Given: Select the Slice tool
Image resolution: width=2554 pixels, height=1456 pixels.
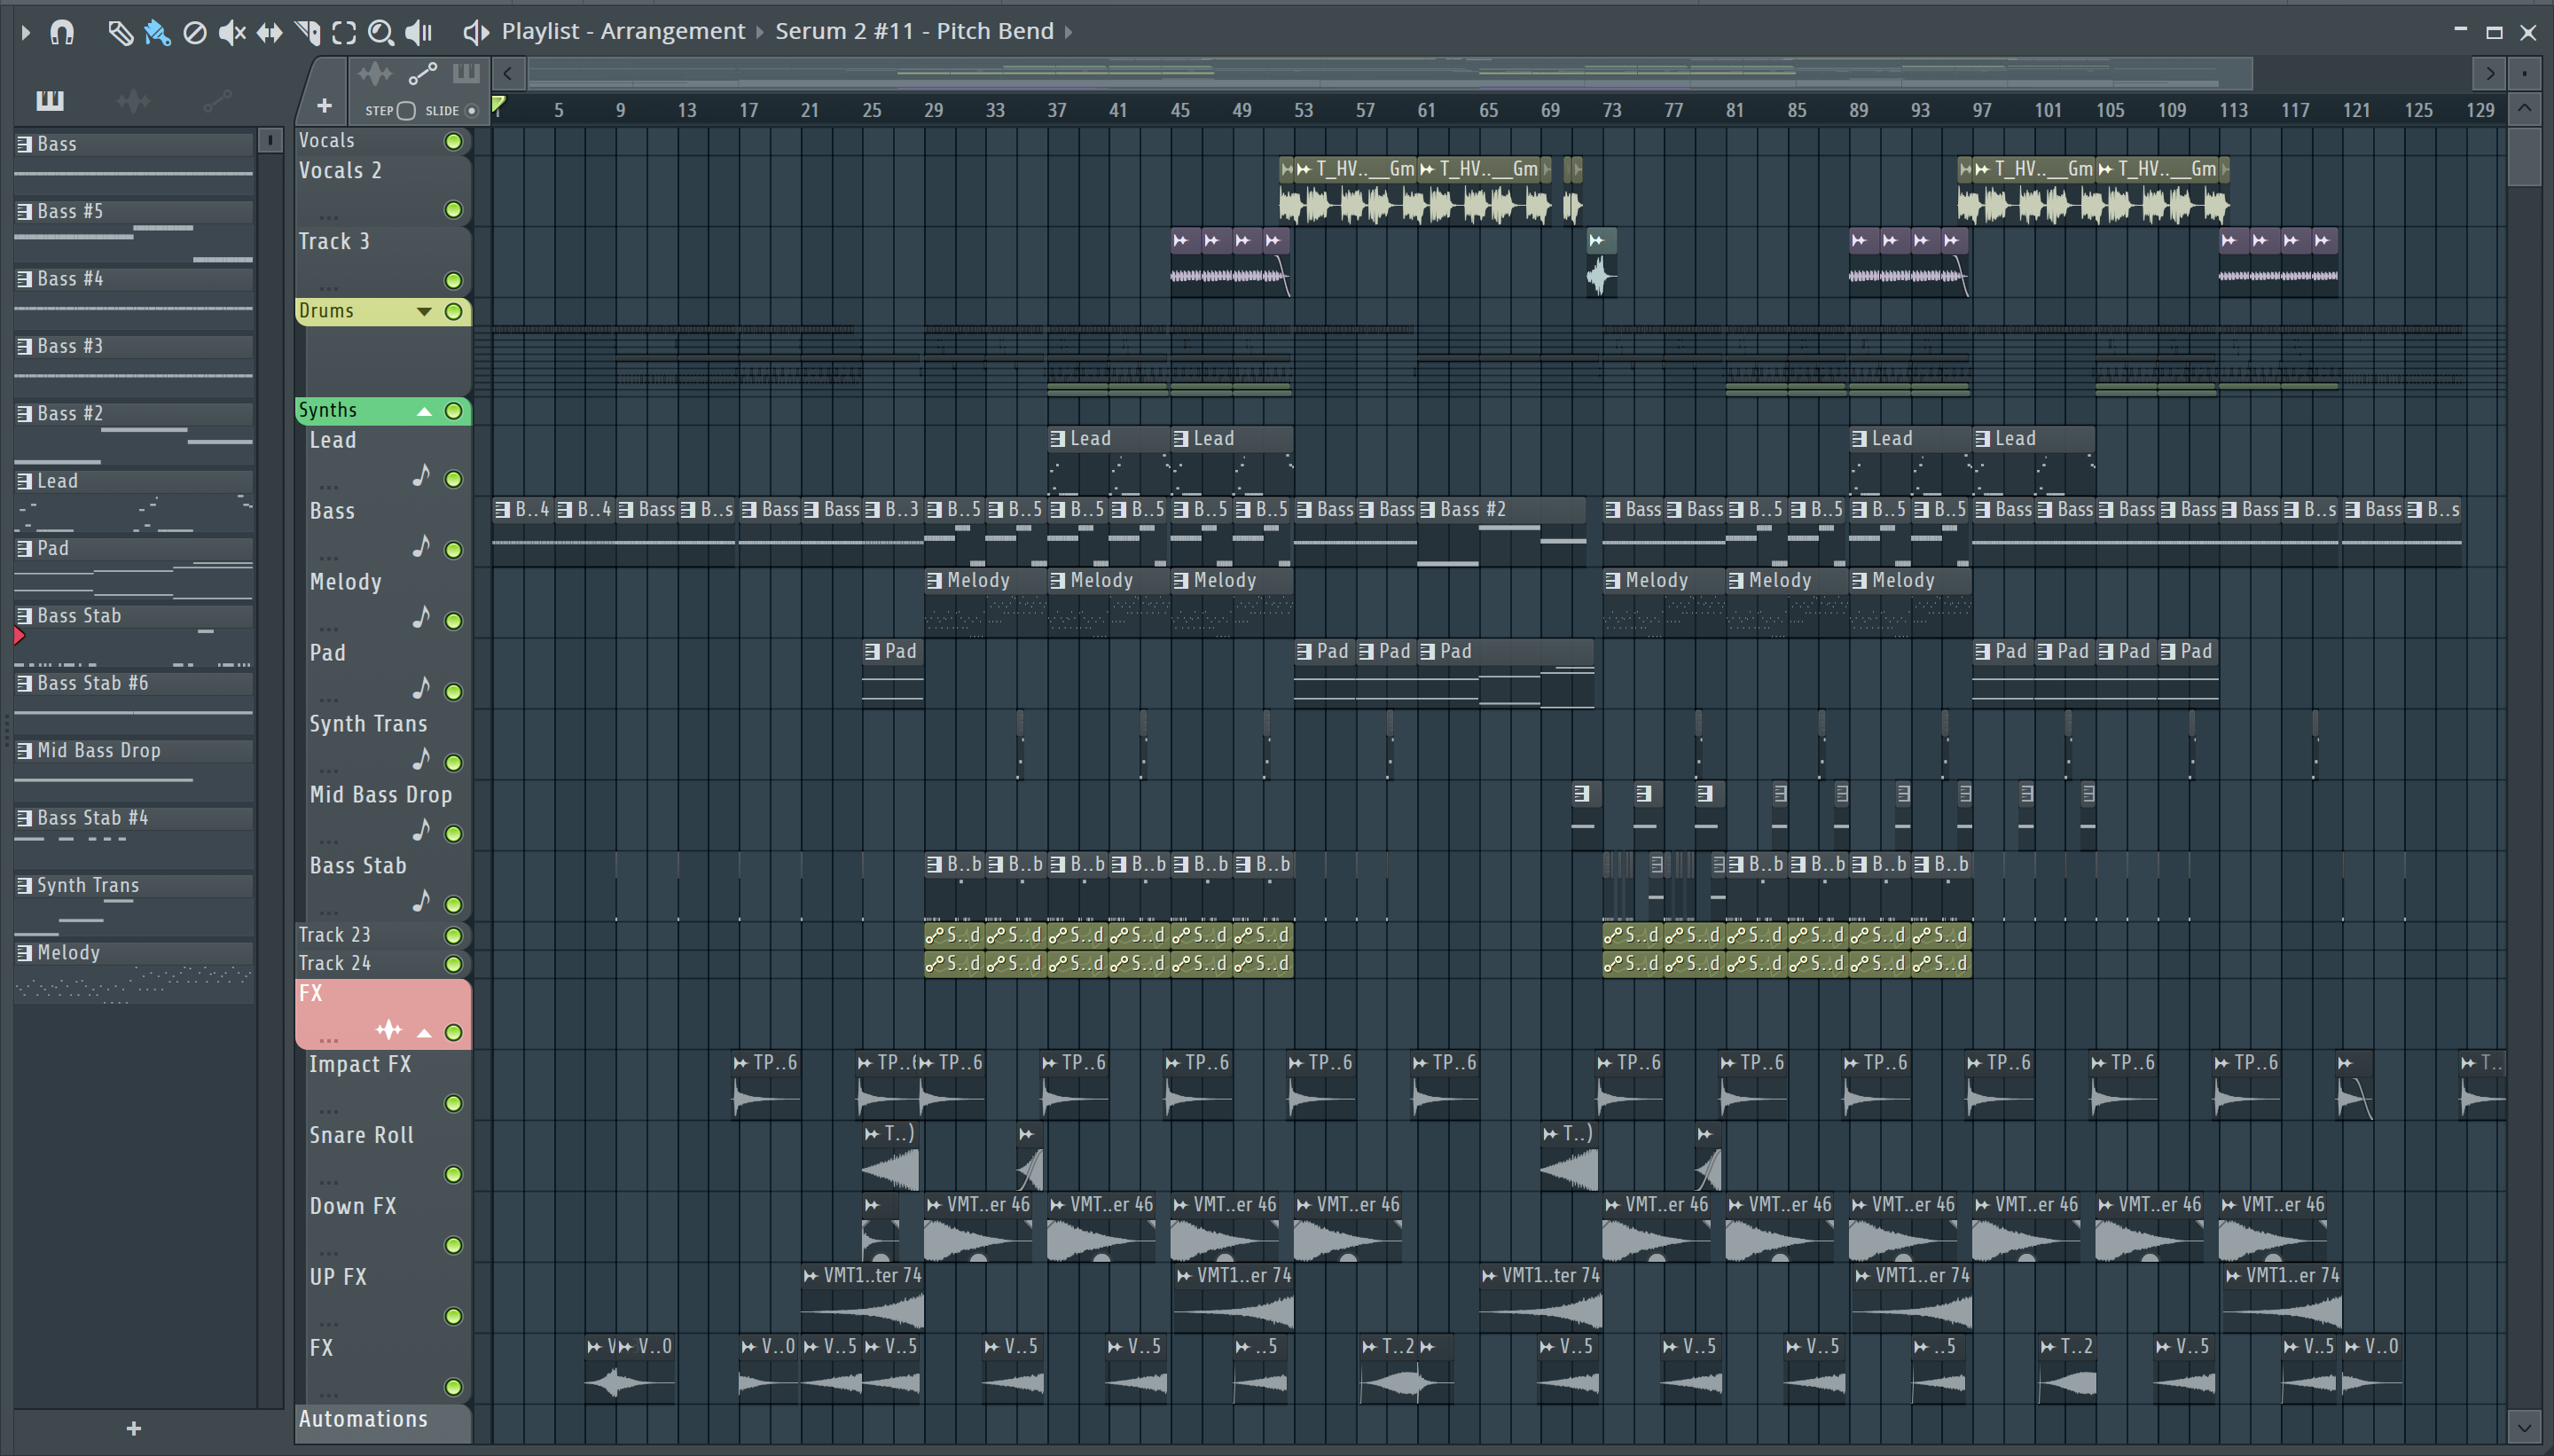Looking at the screenshot, I should coord(307,33).
